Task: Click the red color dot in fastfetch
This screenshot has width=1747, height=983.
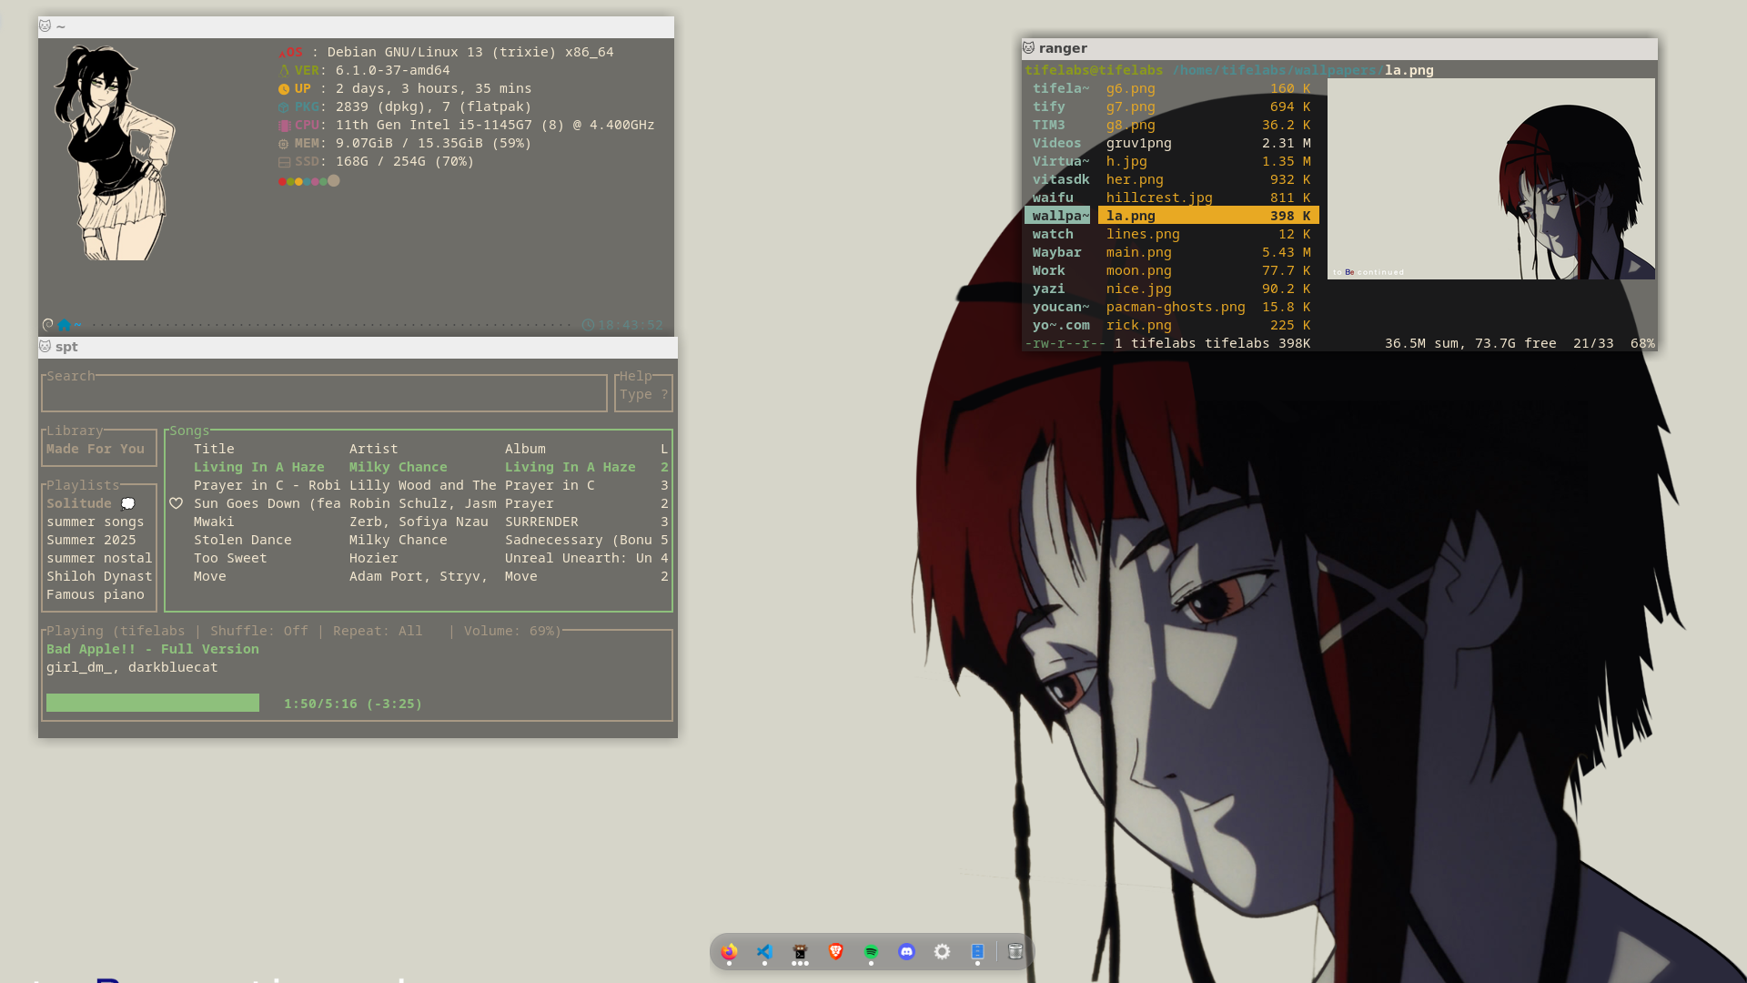Action: [282, 181]
